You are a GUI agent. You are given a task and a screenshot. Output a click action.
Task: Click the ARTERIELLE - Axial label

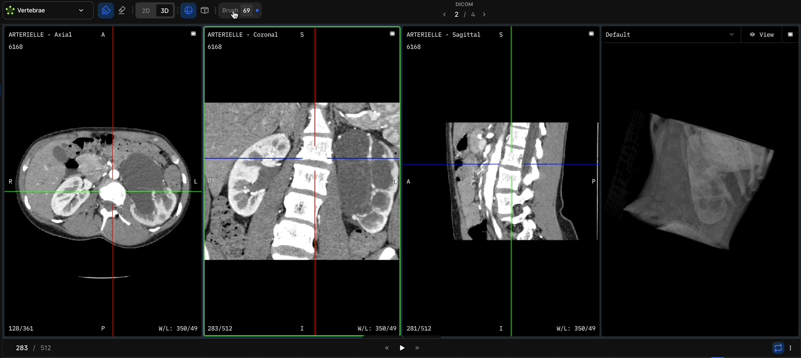(x=40, y=35)
